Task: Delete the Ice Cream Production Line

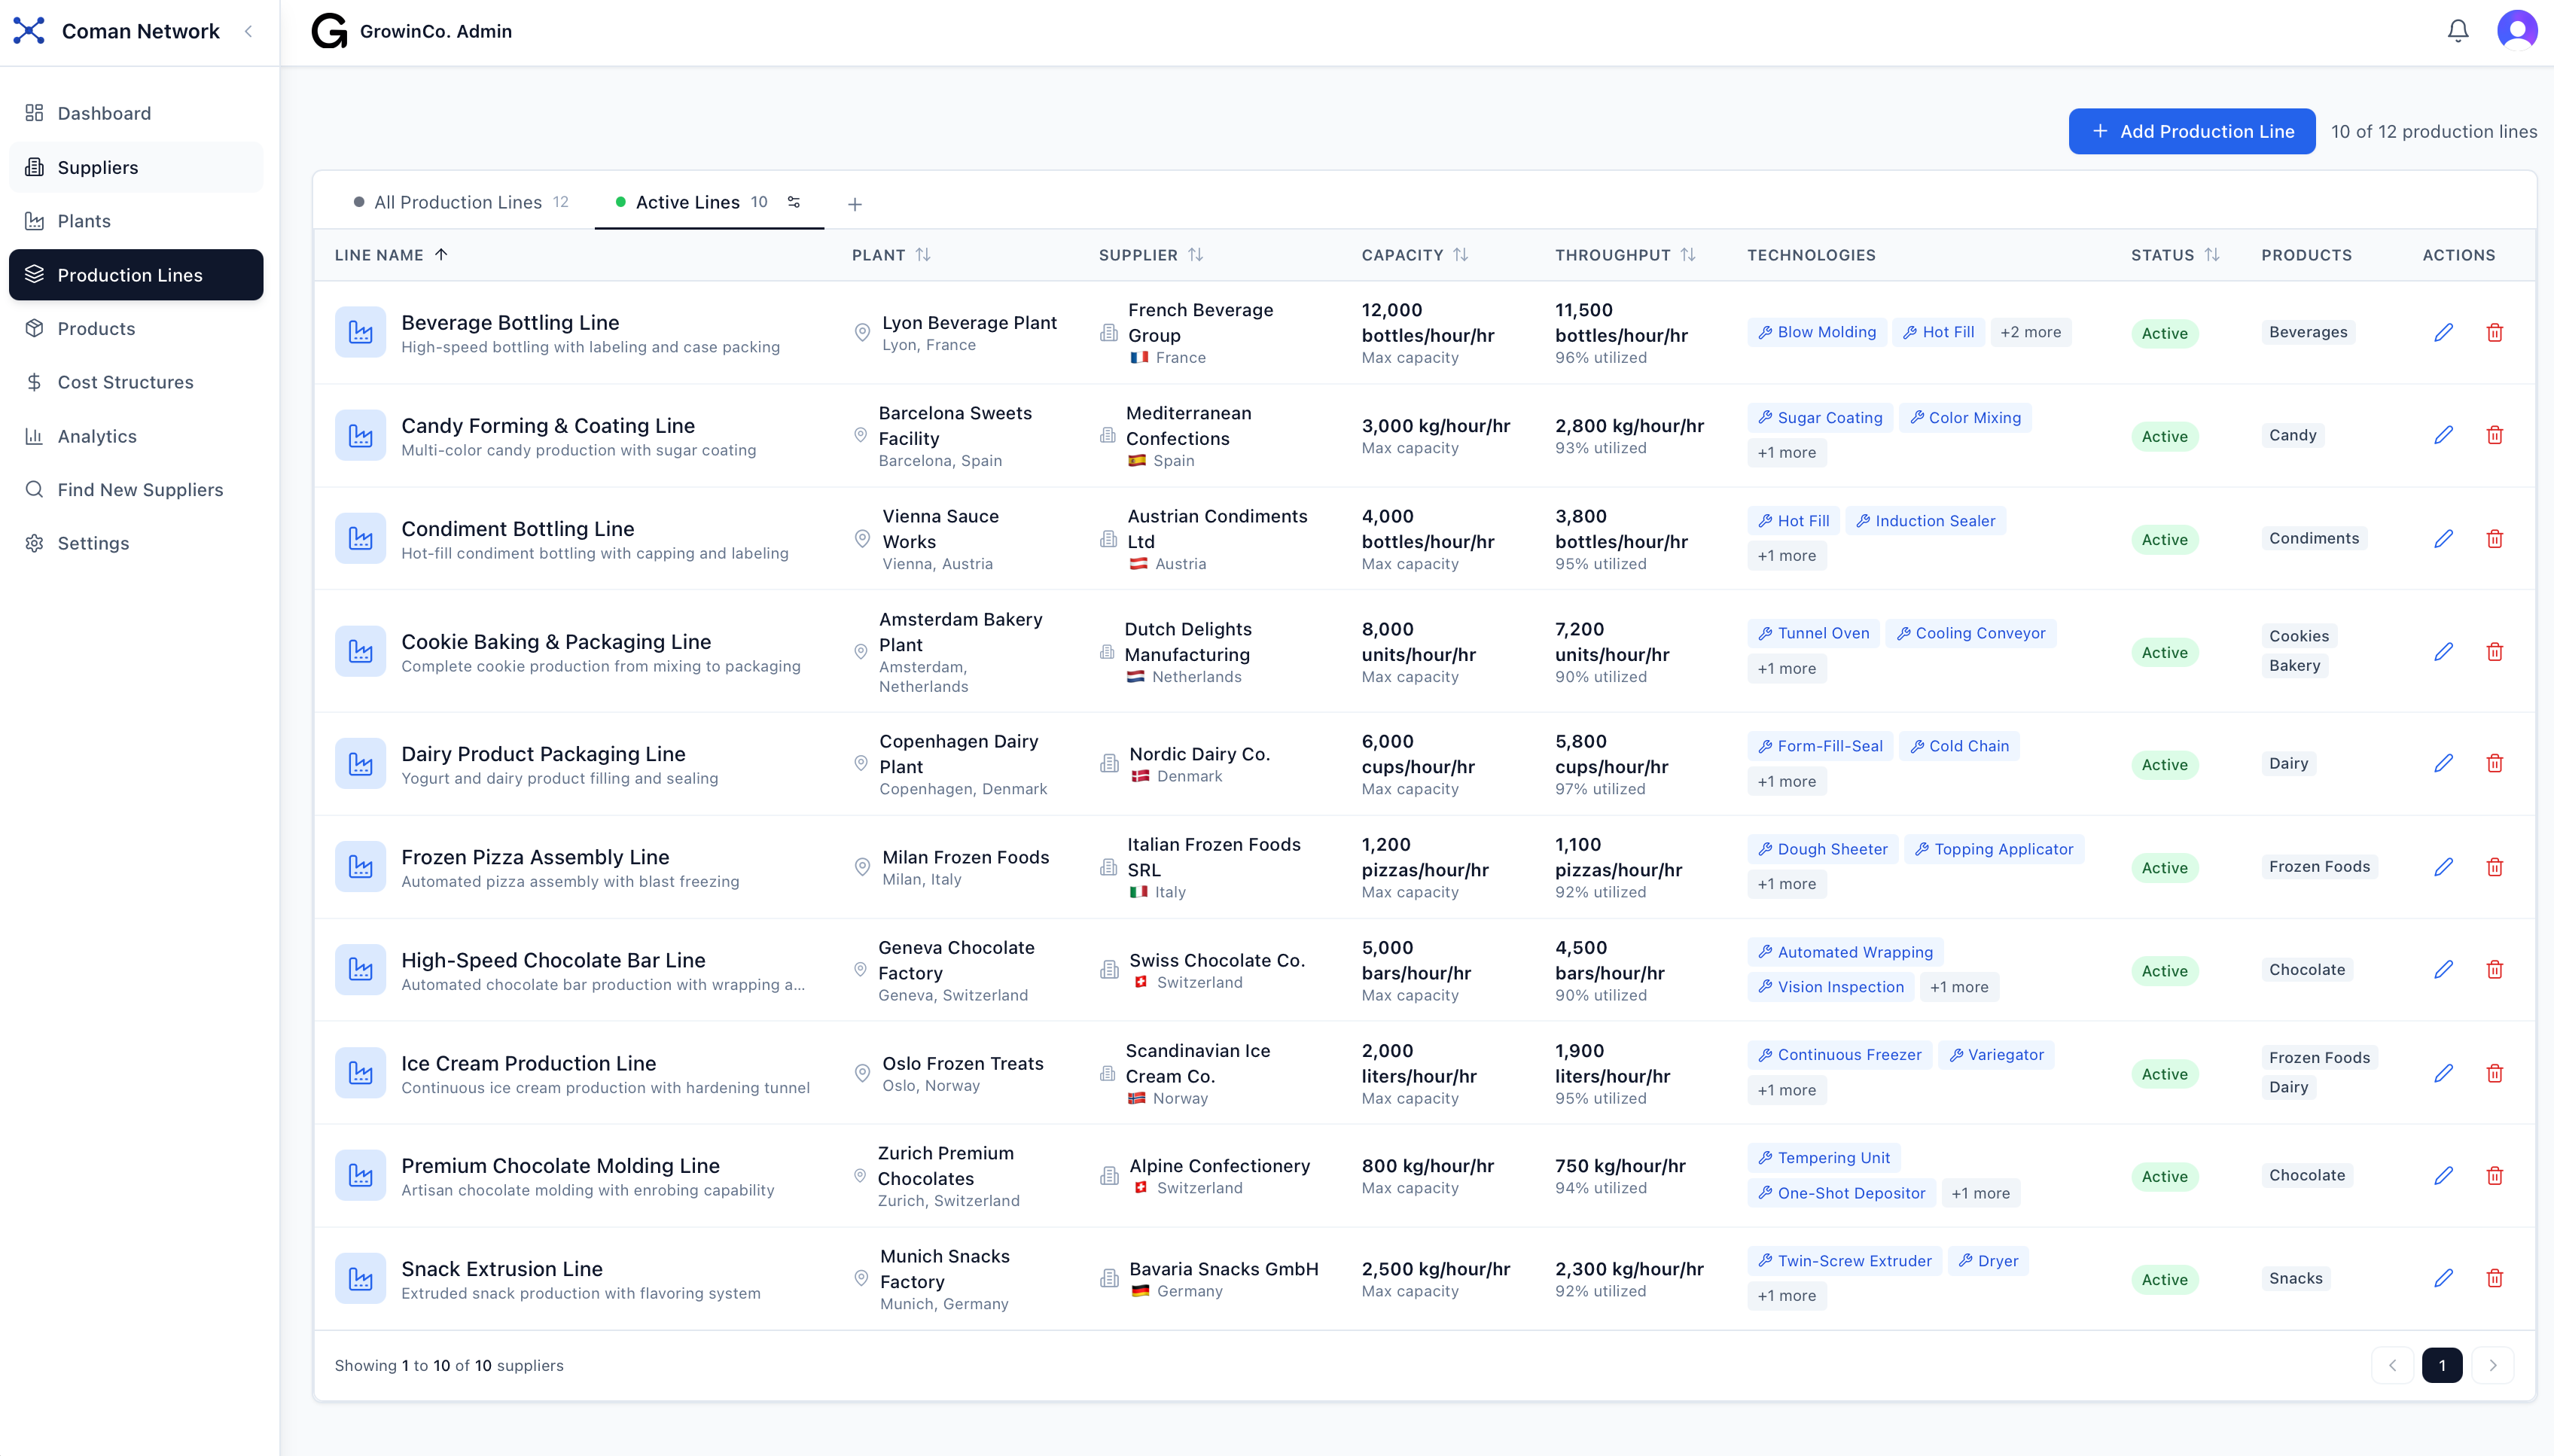Action: coord(2494,1073)
